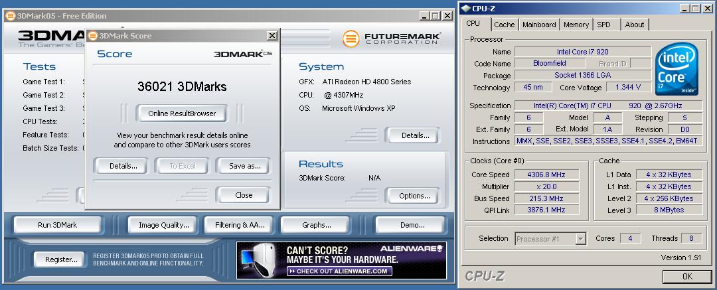This screenshot has height=290, width=717.
Task: Click the 36021 3DMarks score text
Action: click(182, 87)
